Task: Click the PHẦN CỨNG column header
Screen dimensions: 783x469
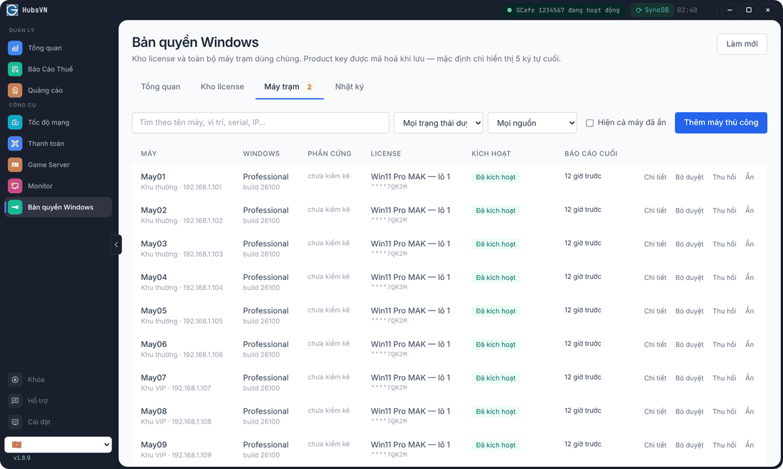Action: 329,153
